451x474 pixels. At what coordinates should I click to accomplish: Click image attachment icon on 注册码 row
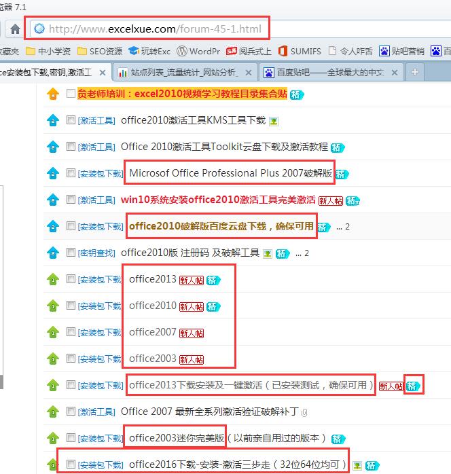coord(268,254)
